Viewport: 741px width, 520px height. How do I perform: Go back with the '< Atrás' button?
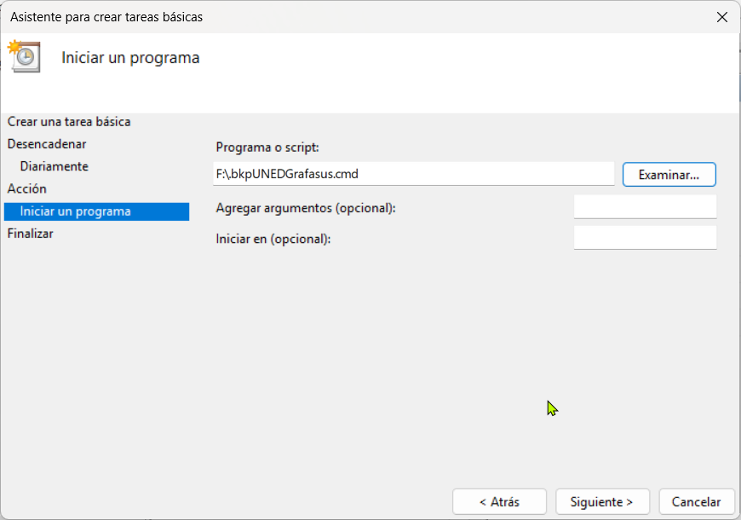[x=499, y=501]
